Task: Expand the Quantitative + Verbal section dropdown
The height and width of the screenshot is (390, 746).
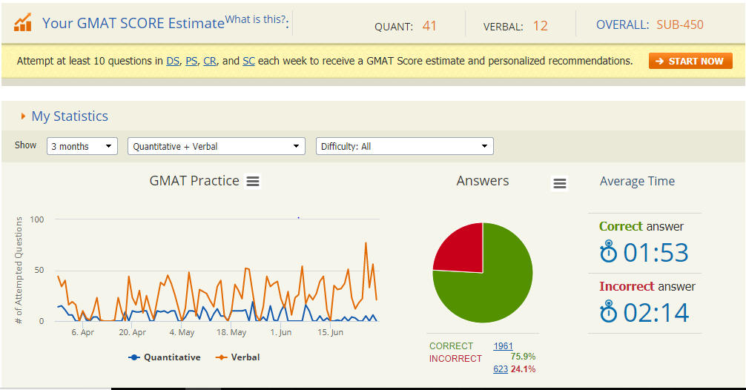Action: coord(216,147)
